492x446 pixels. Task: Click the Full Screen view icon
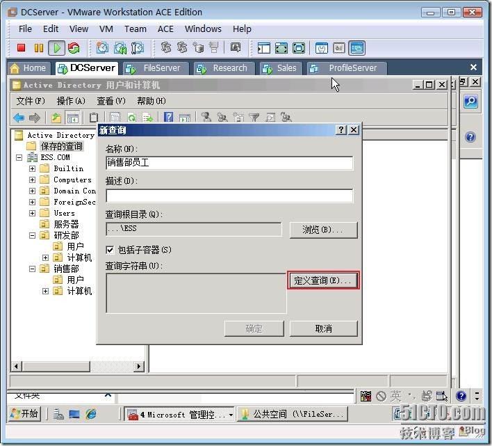(298, 48)
